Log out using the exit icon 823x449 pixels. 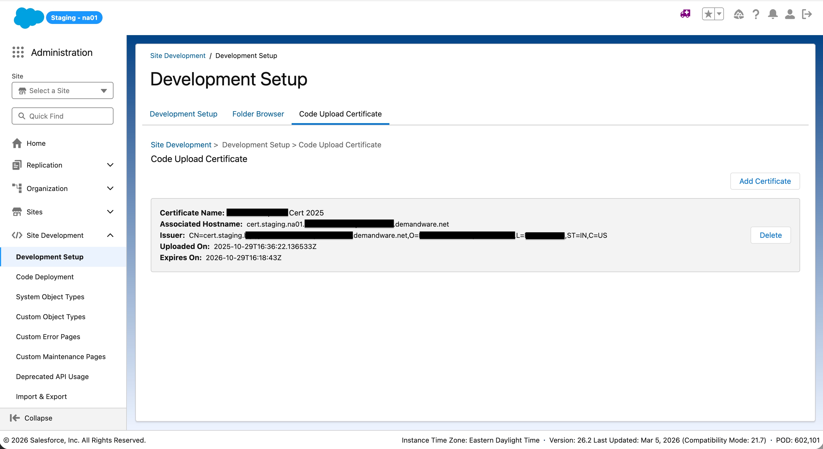click(x=807, y=14)
